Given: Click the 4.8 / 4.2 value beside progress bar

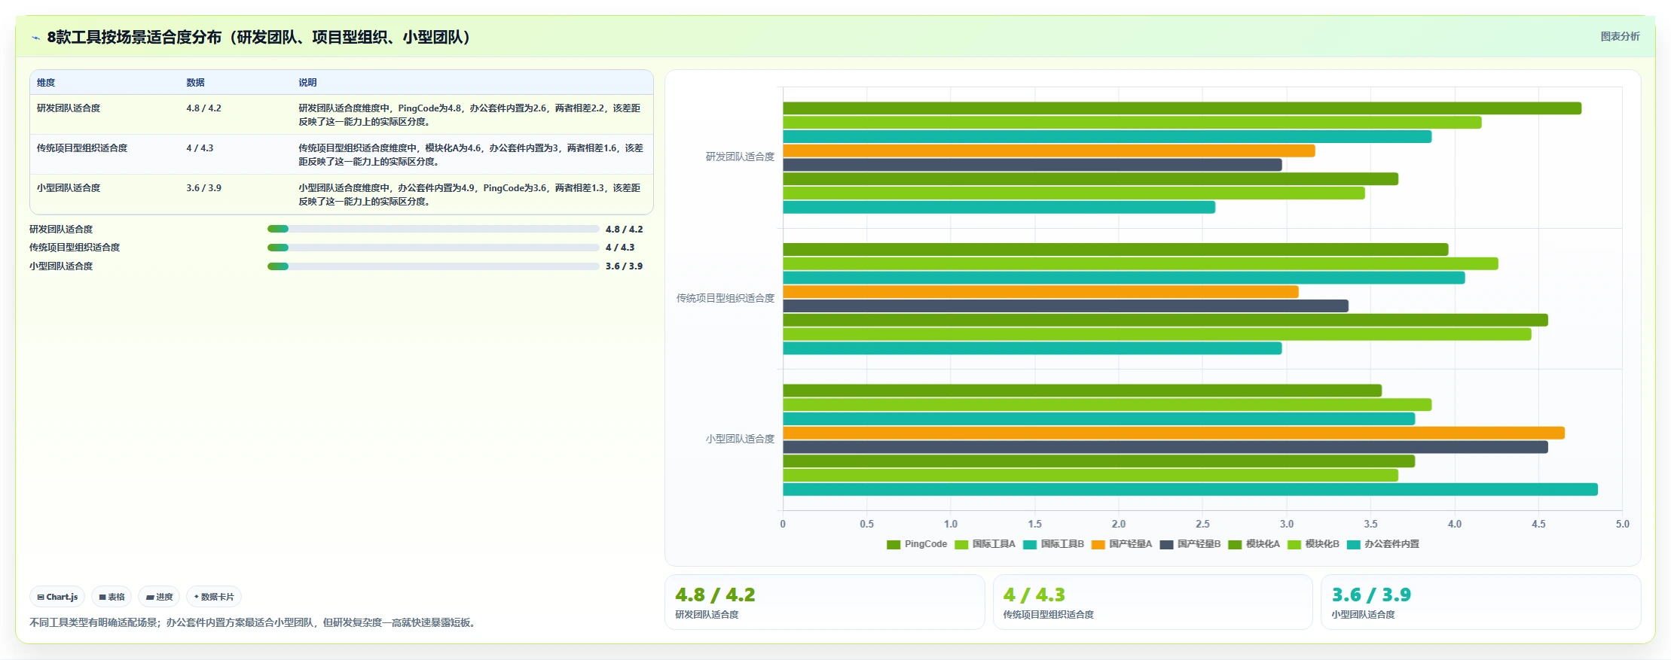Looking at the screenshot, I should click(625, 230).
